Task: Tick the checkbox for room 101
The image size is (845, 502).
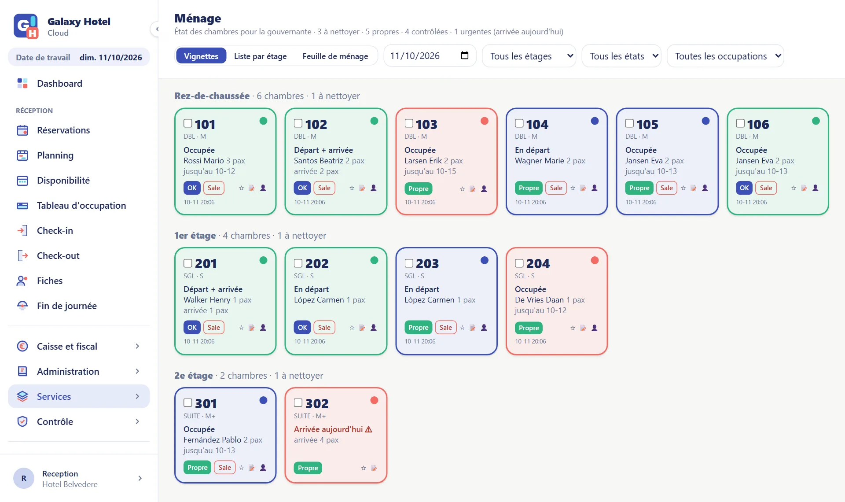Action: click(188, 123)
